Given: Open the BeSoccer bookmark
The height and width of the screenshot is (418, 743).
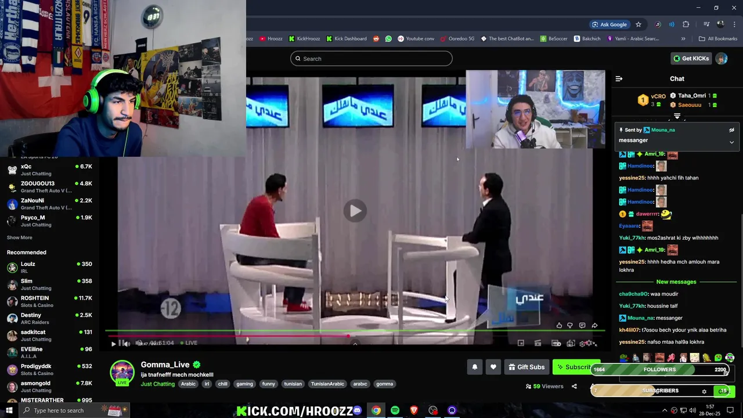Looking at the screenshot, I should (554, 39).
